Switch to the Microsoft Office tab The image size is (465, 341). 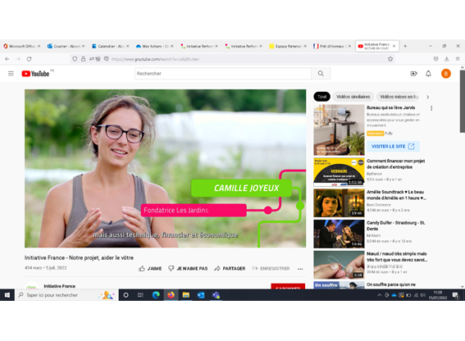pyautogui.click(x=21, y=46)
